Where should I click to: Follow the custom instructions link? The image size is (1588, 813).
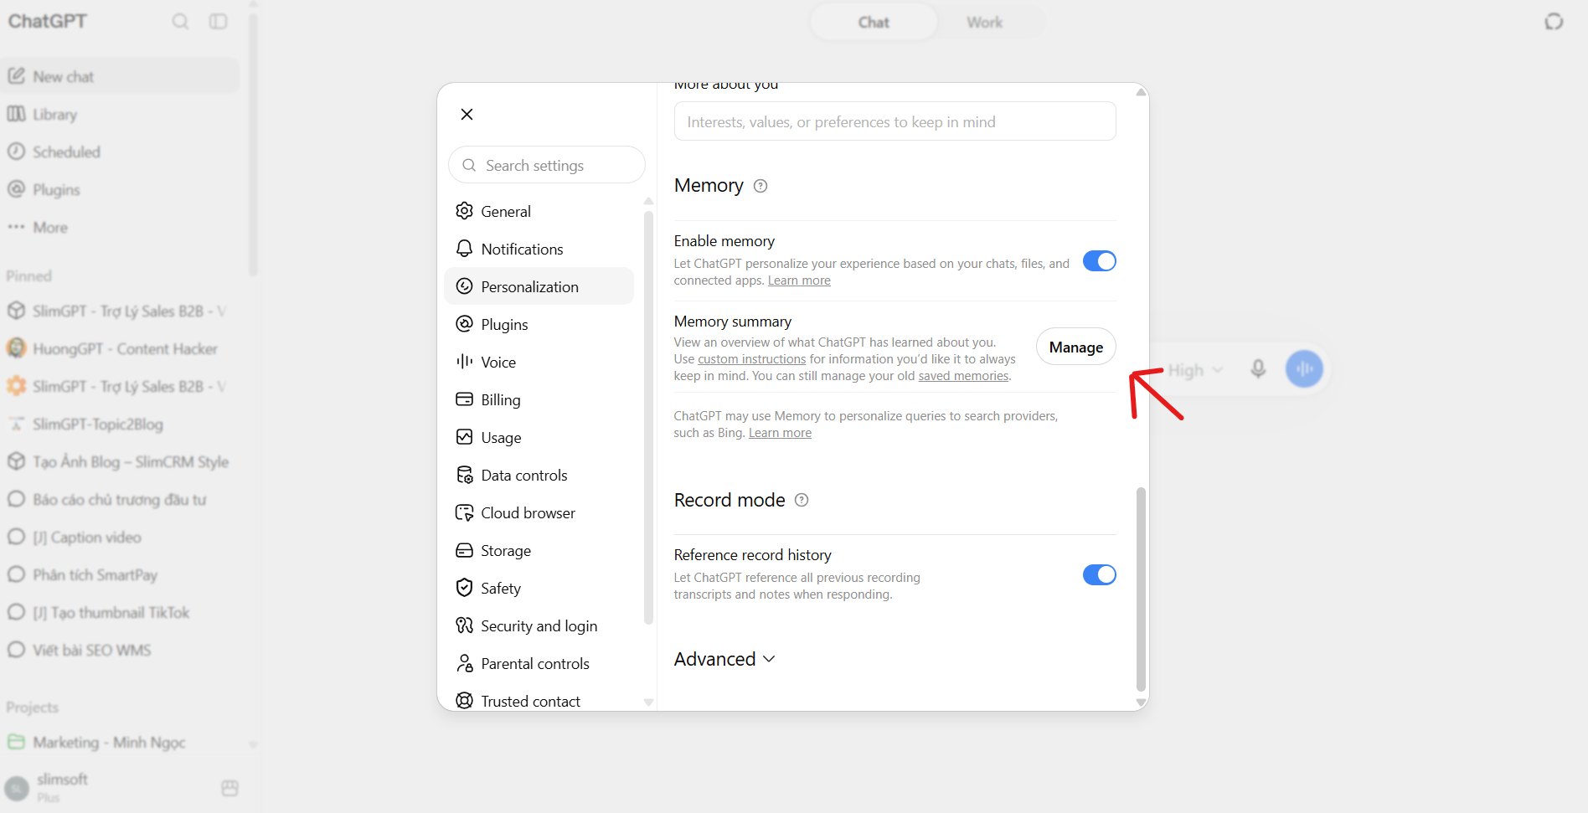point(752,359)
